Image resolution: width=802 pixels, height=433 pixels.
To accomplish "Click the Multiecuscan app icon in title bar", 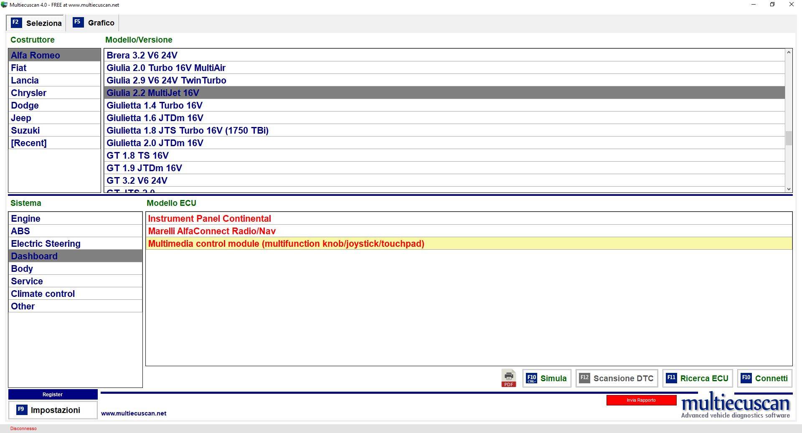I will [x=4, y=5].
